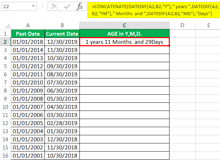Click cell containing 01/01/2007
This screenshot has height=160, width=220.
point(28,107)
